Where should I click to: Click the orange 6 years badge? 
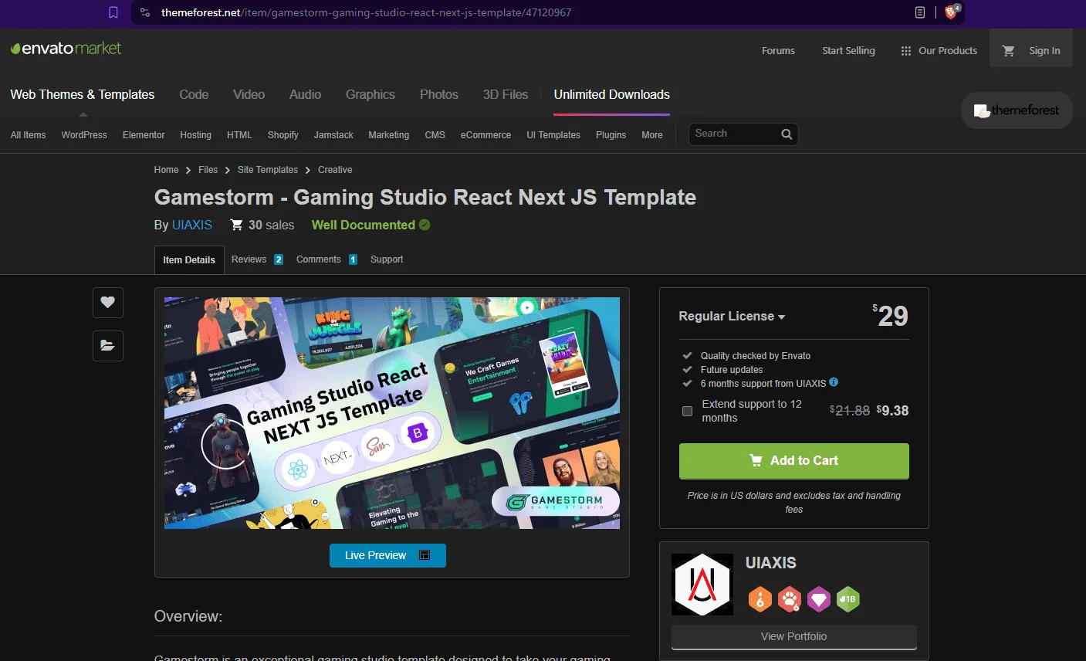coord(760,598)
